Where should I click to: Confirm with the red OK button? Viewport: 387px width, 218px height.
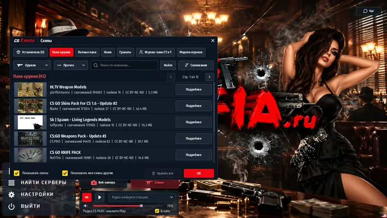click(x=199, y=173)
